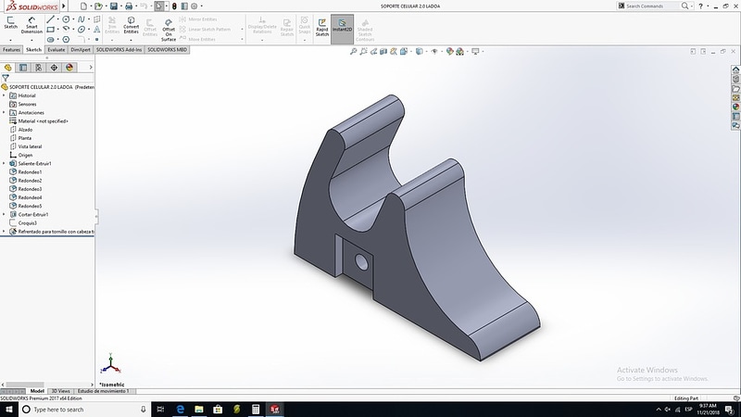Click the SOLIDWORKS Resources home icon in task pane
The image size is (741, 417).
point(735,70)
